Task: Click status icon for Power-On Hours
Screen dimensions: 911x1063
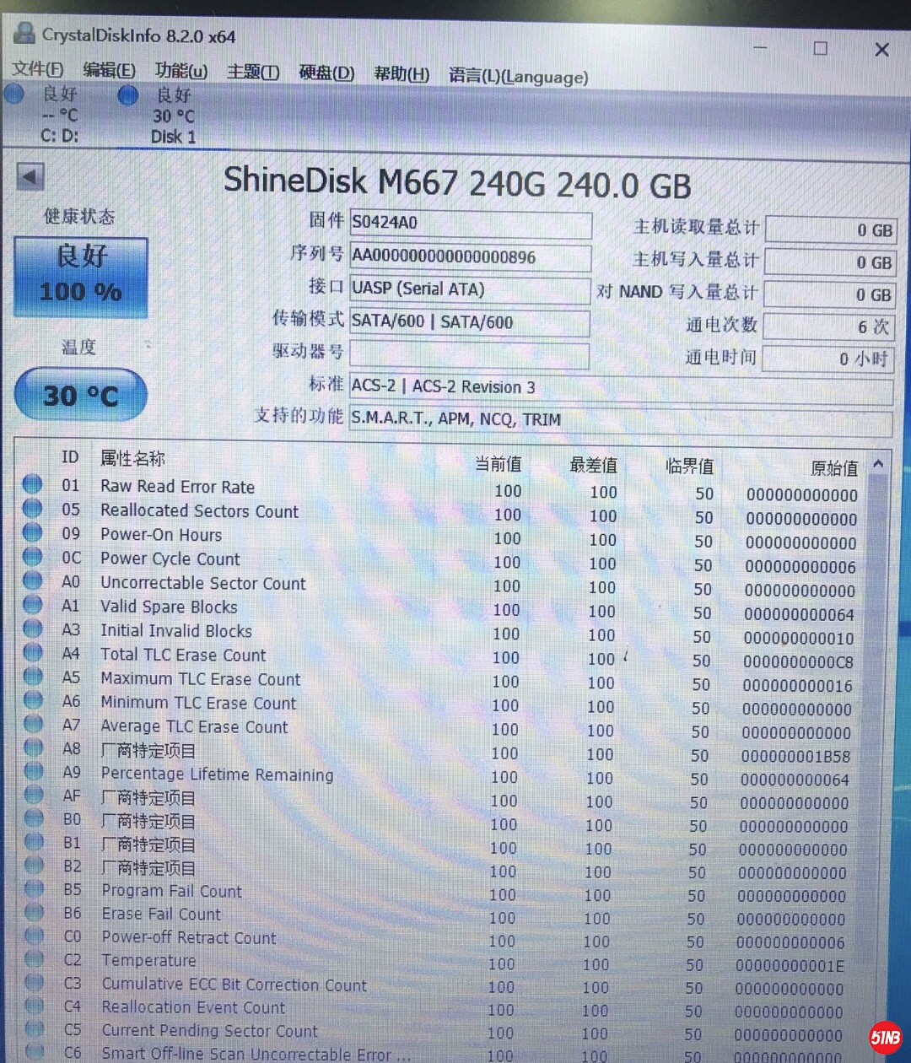Action: point(32,532)
